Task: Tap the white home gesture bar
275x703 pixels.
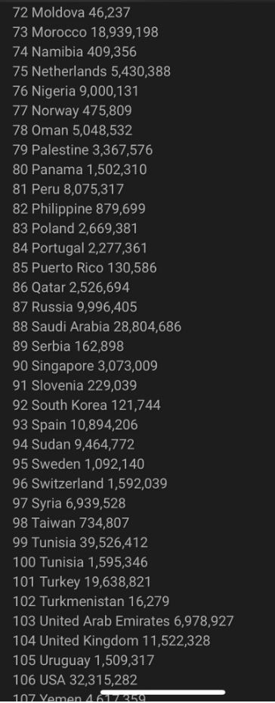Action: tap(162, 692)
